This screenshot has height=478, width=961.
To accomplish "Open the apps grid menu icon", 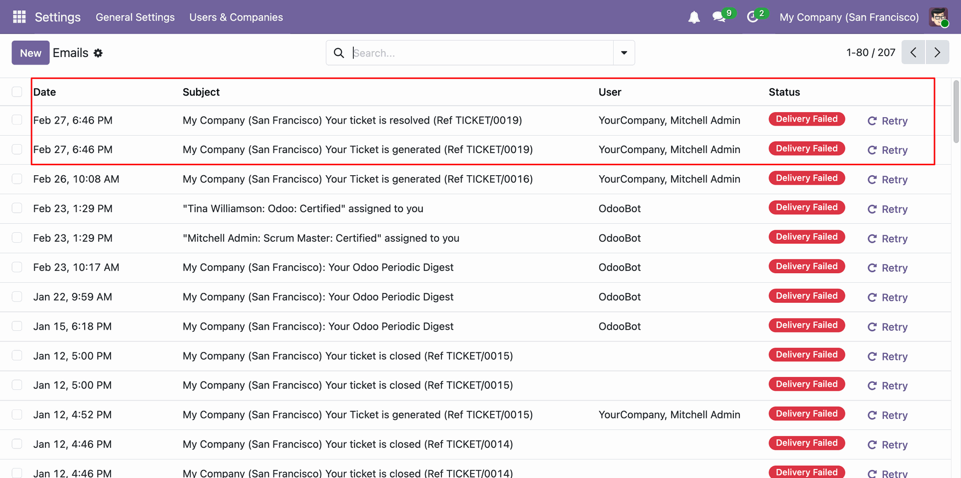I will [x=19, y=17].
